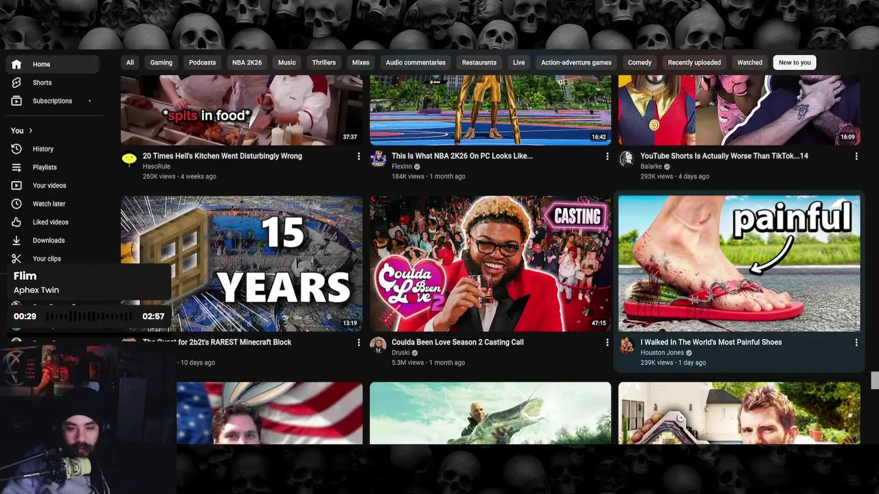Open the Subscriptions sidebar icon
This screenshot has width=879, height=494.
point(16,101)
